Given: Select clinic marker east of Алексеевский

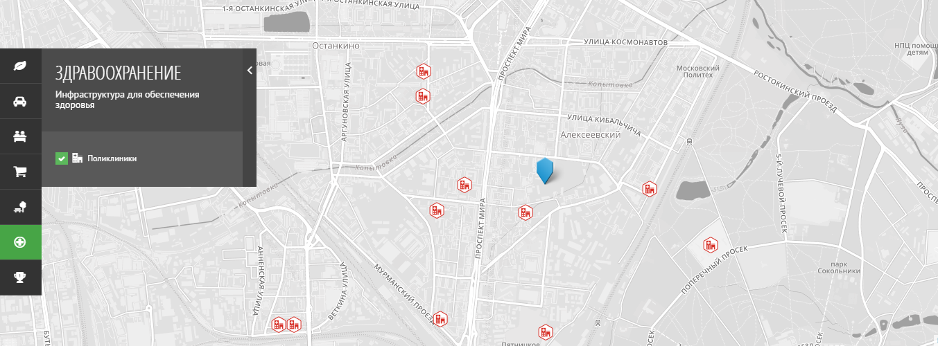Looking at the screenshot, I should pyautogui.click(x=650, y=189).
